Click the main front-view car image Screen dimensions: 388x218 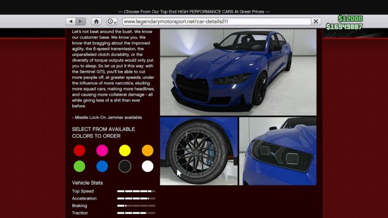coord(238,72)
